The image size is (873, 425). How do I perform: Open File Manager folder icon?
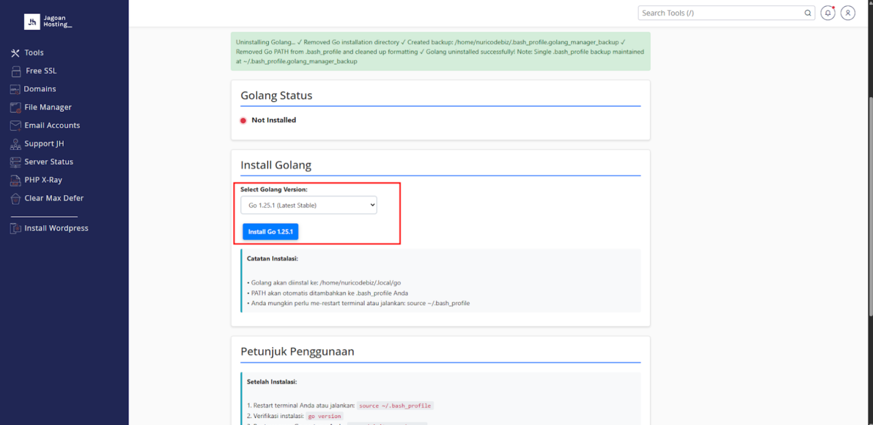[16, 108]
